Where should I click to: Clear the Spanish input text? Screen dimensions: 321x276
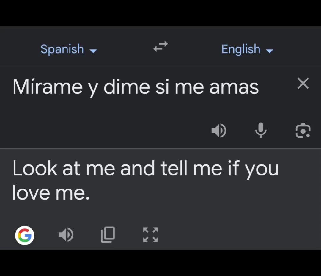pyautogui.click(x=303, y=83)
